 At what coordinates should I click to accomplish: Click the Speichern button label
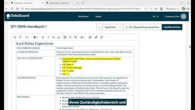pyautogui.click(x=110, y=27)
